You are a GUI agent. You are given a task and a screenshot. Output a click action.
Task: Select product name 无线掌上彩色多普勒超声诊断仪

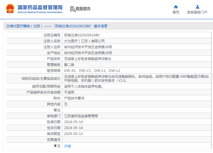88,59
